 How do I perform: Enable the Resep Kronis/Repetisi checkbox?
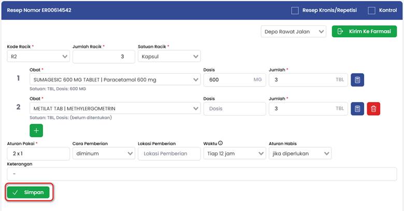pos(295,10)
